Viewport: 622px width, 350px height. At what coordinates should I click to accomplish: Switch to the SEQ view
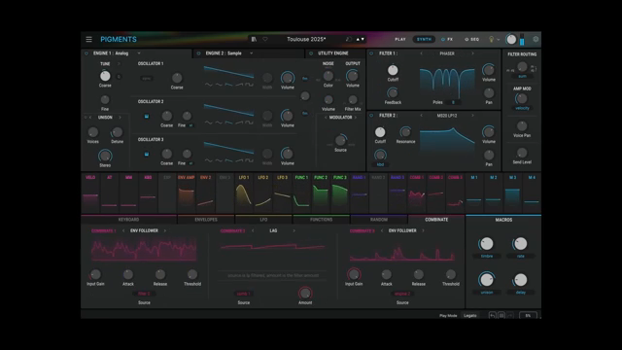pos(471,39)
